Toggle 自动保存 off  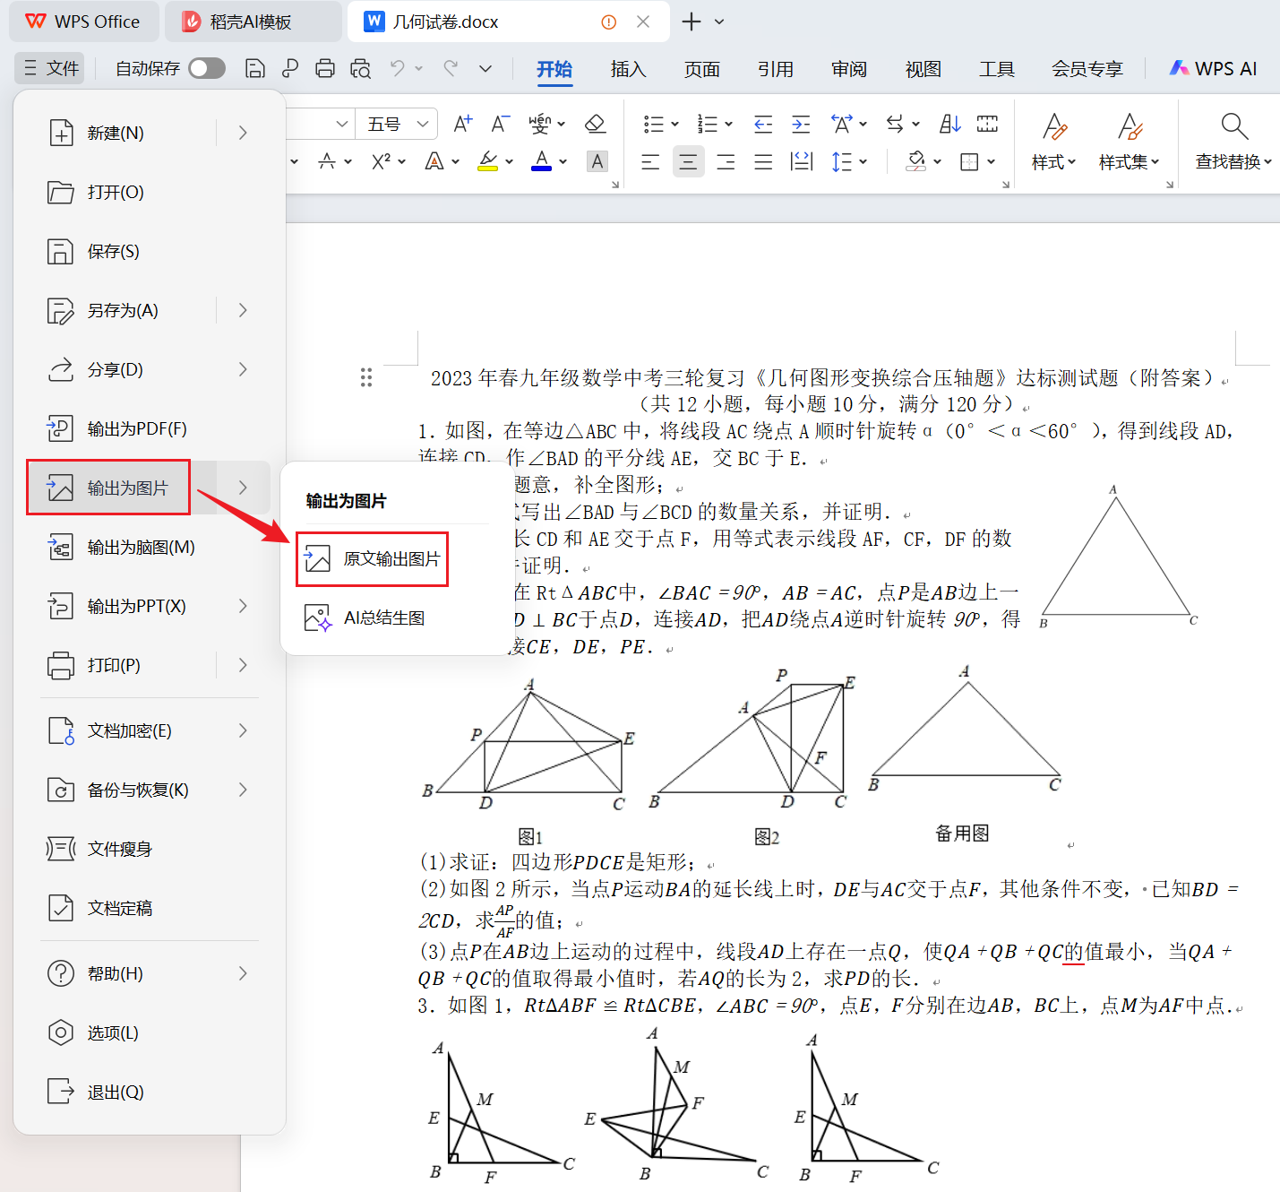click(x=206, y=67)
